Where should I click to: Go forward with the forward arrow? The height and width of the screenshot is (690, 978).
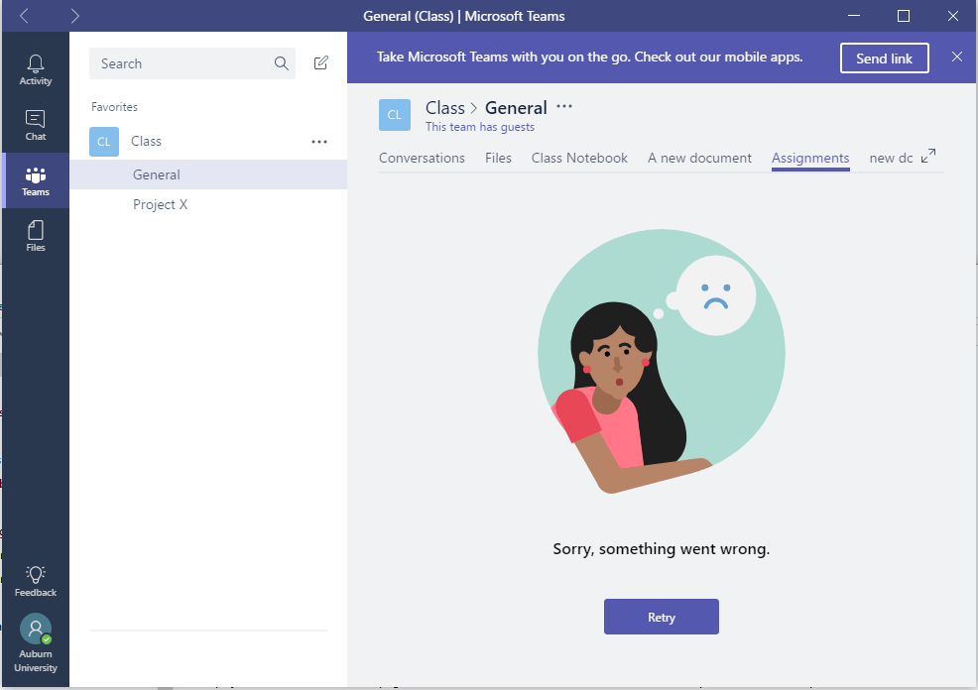click(x=74, y=16)
